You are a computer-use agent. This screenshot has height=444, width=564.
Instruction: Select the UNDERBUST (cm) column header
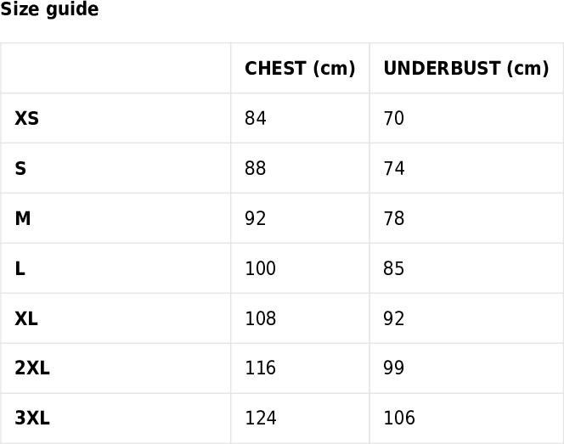pyautogui.click(x=466, y=68)
